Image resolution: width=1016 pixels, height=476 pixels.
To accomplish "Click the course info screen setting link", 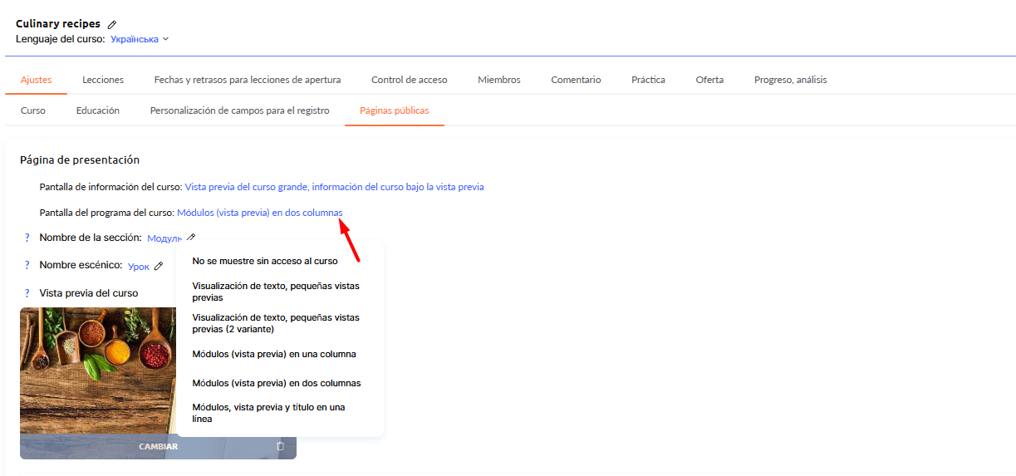I will pos(334,187).
